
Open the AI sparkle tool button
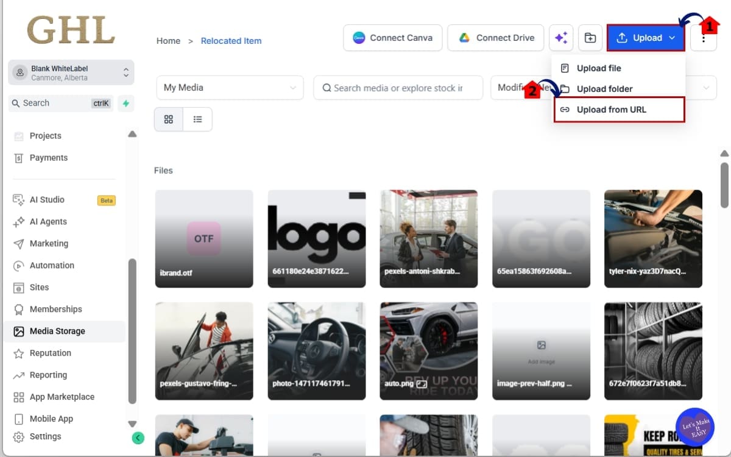pyautogui.click(x=561, y=38)
